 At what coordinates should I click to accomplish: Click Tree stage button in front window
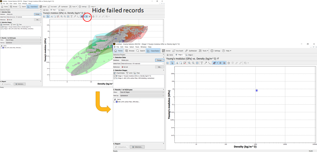(x=137, y=73)
